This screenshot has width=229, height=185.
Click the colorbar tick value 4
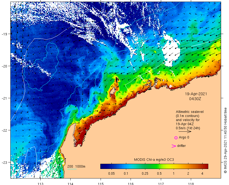click(202, 174)
